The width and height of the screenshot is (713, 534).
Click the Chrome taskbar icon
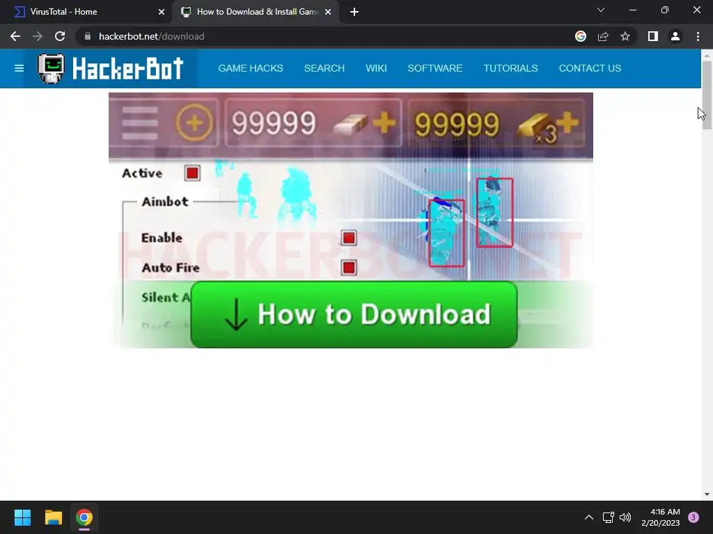(84, 517)
